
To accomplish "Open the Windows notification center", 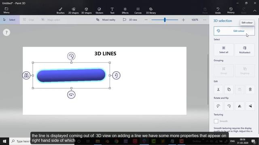I will click(254, 141).
